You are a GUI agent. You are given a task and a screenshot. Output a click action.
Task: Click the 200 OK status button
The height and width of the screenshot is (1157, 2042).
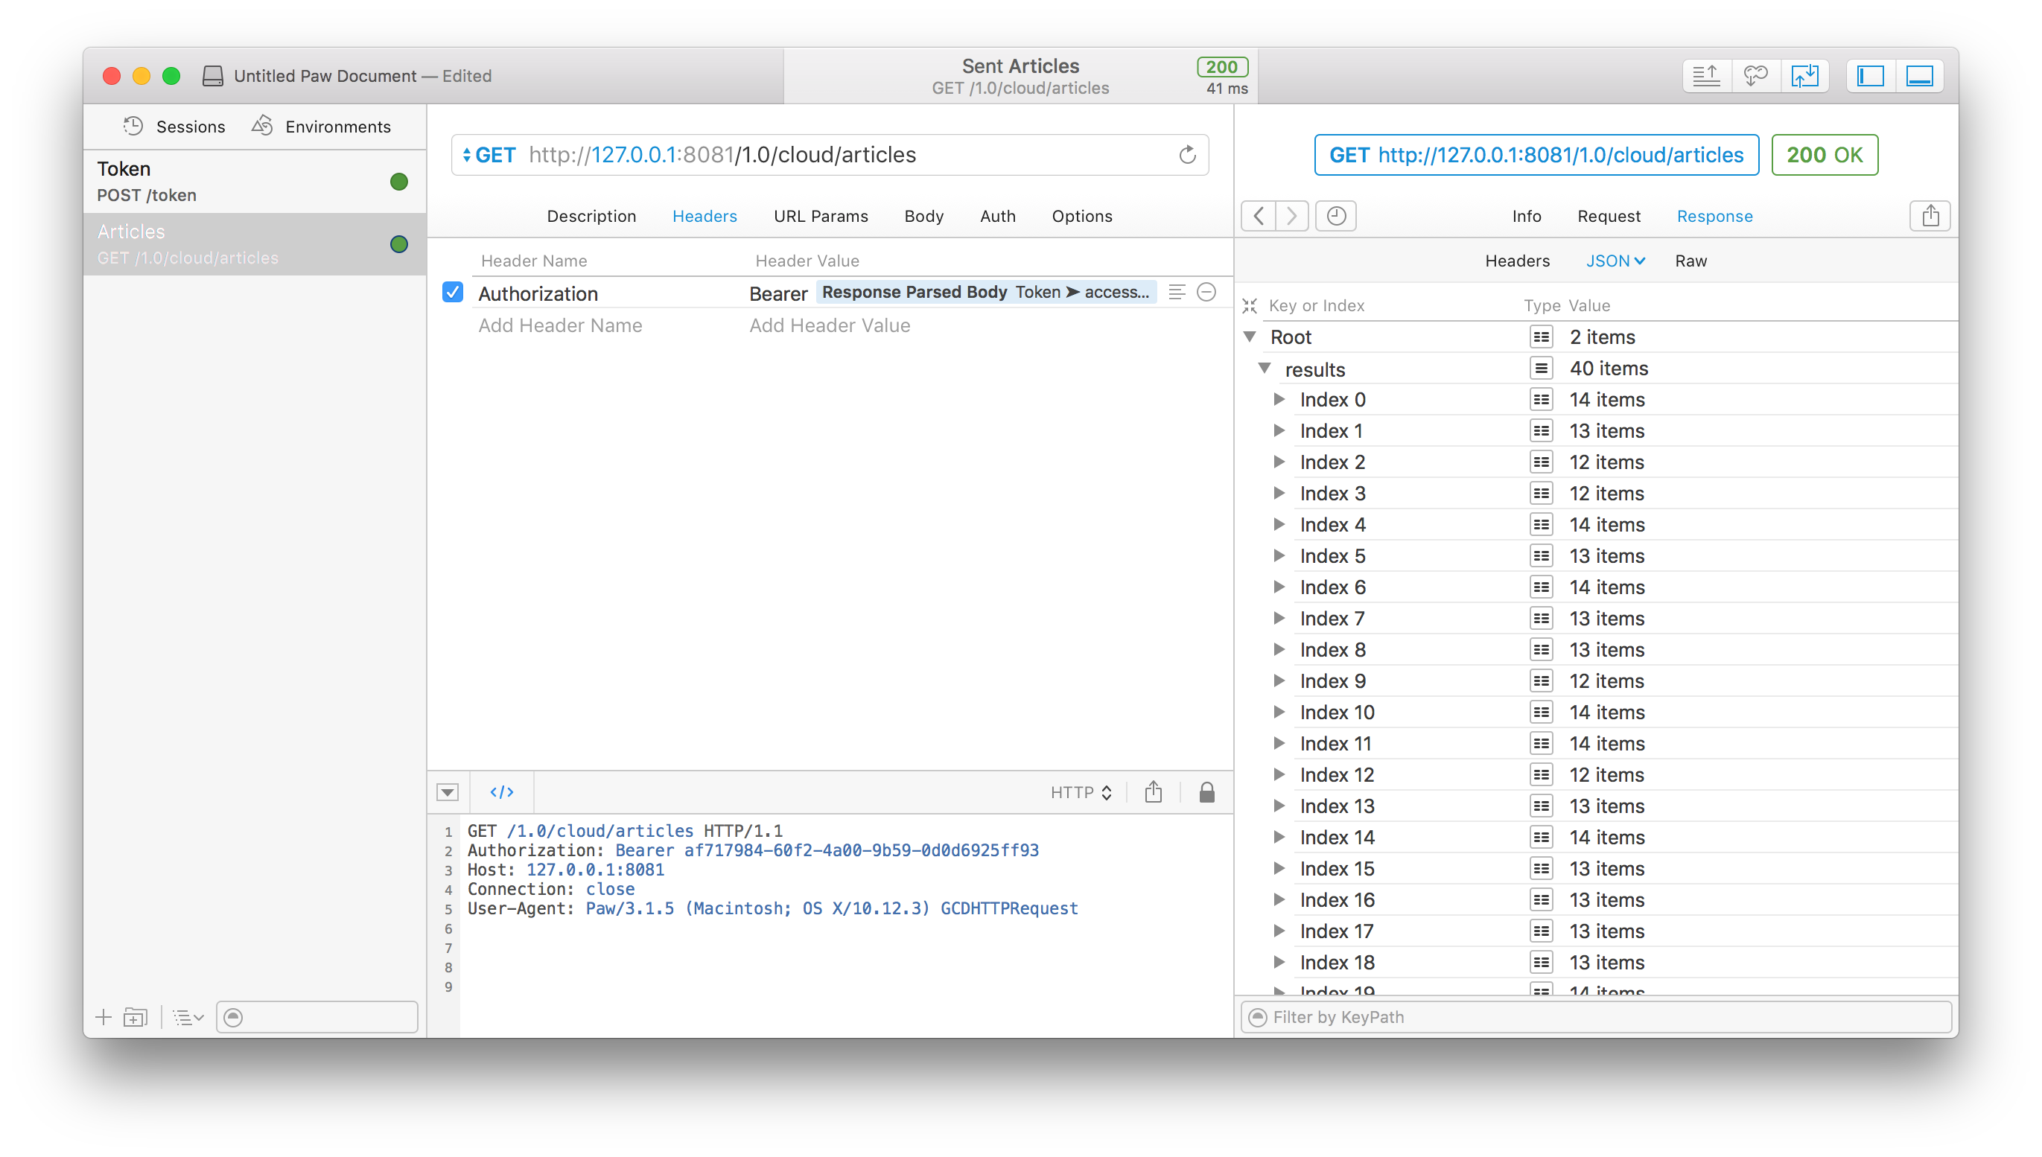(1825, 155)
